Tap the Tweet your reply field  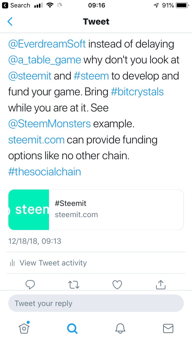[96, 303]
